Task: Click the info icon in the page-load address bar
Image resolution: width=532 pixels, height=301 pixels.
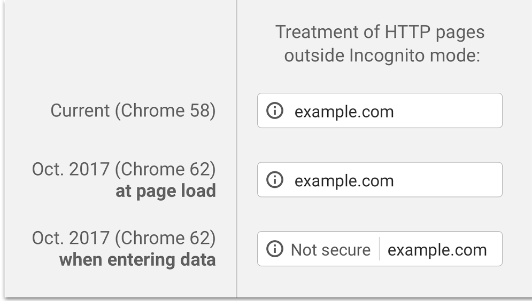Action: pos(274,179)
